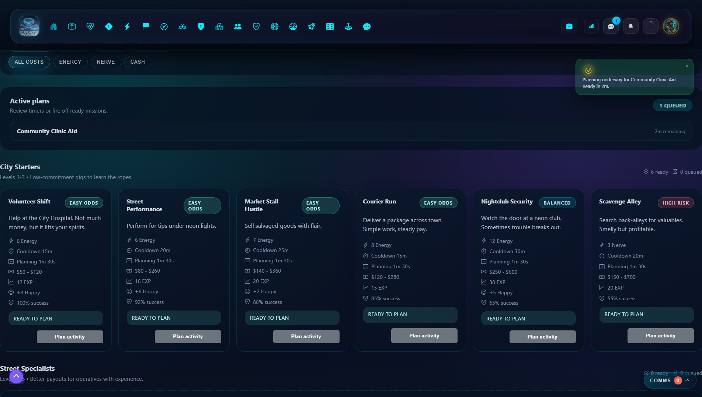Toggle the ENERGY cost filter

point(70,62)
